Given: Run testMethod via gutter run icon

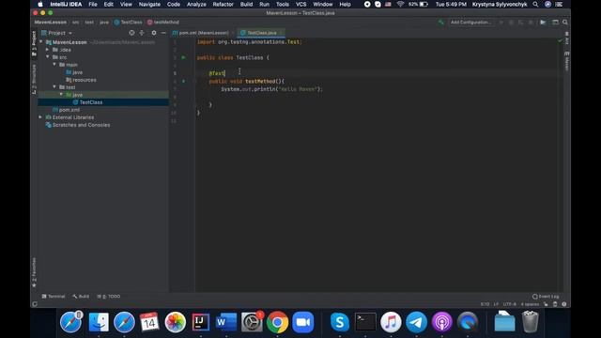Looking at the screenshot, I should (183, 82).
